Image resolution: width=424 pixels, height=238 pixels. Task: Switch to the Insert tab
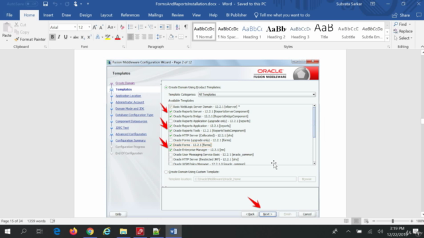click(48, 15)
